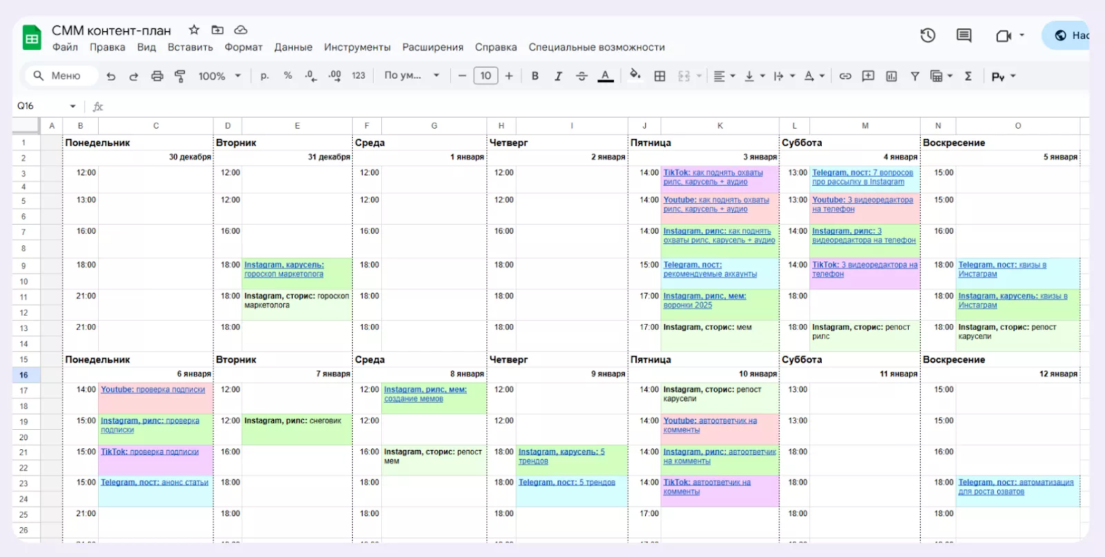Open fill color bucket
This screenshot has height=557, width=1105.
[635, 75]
